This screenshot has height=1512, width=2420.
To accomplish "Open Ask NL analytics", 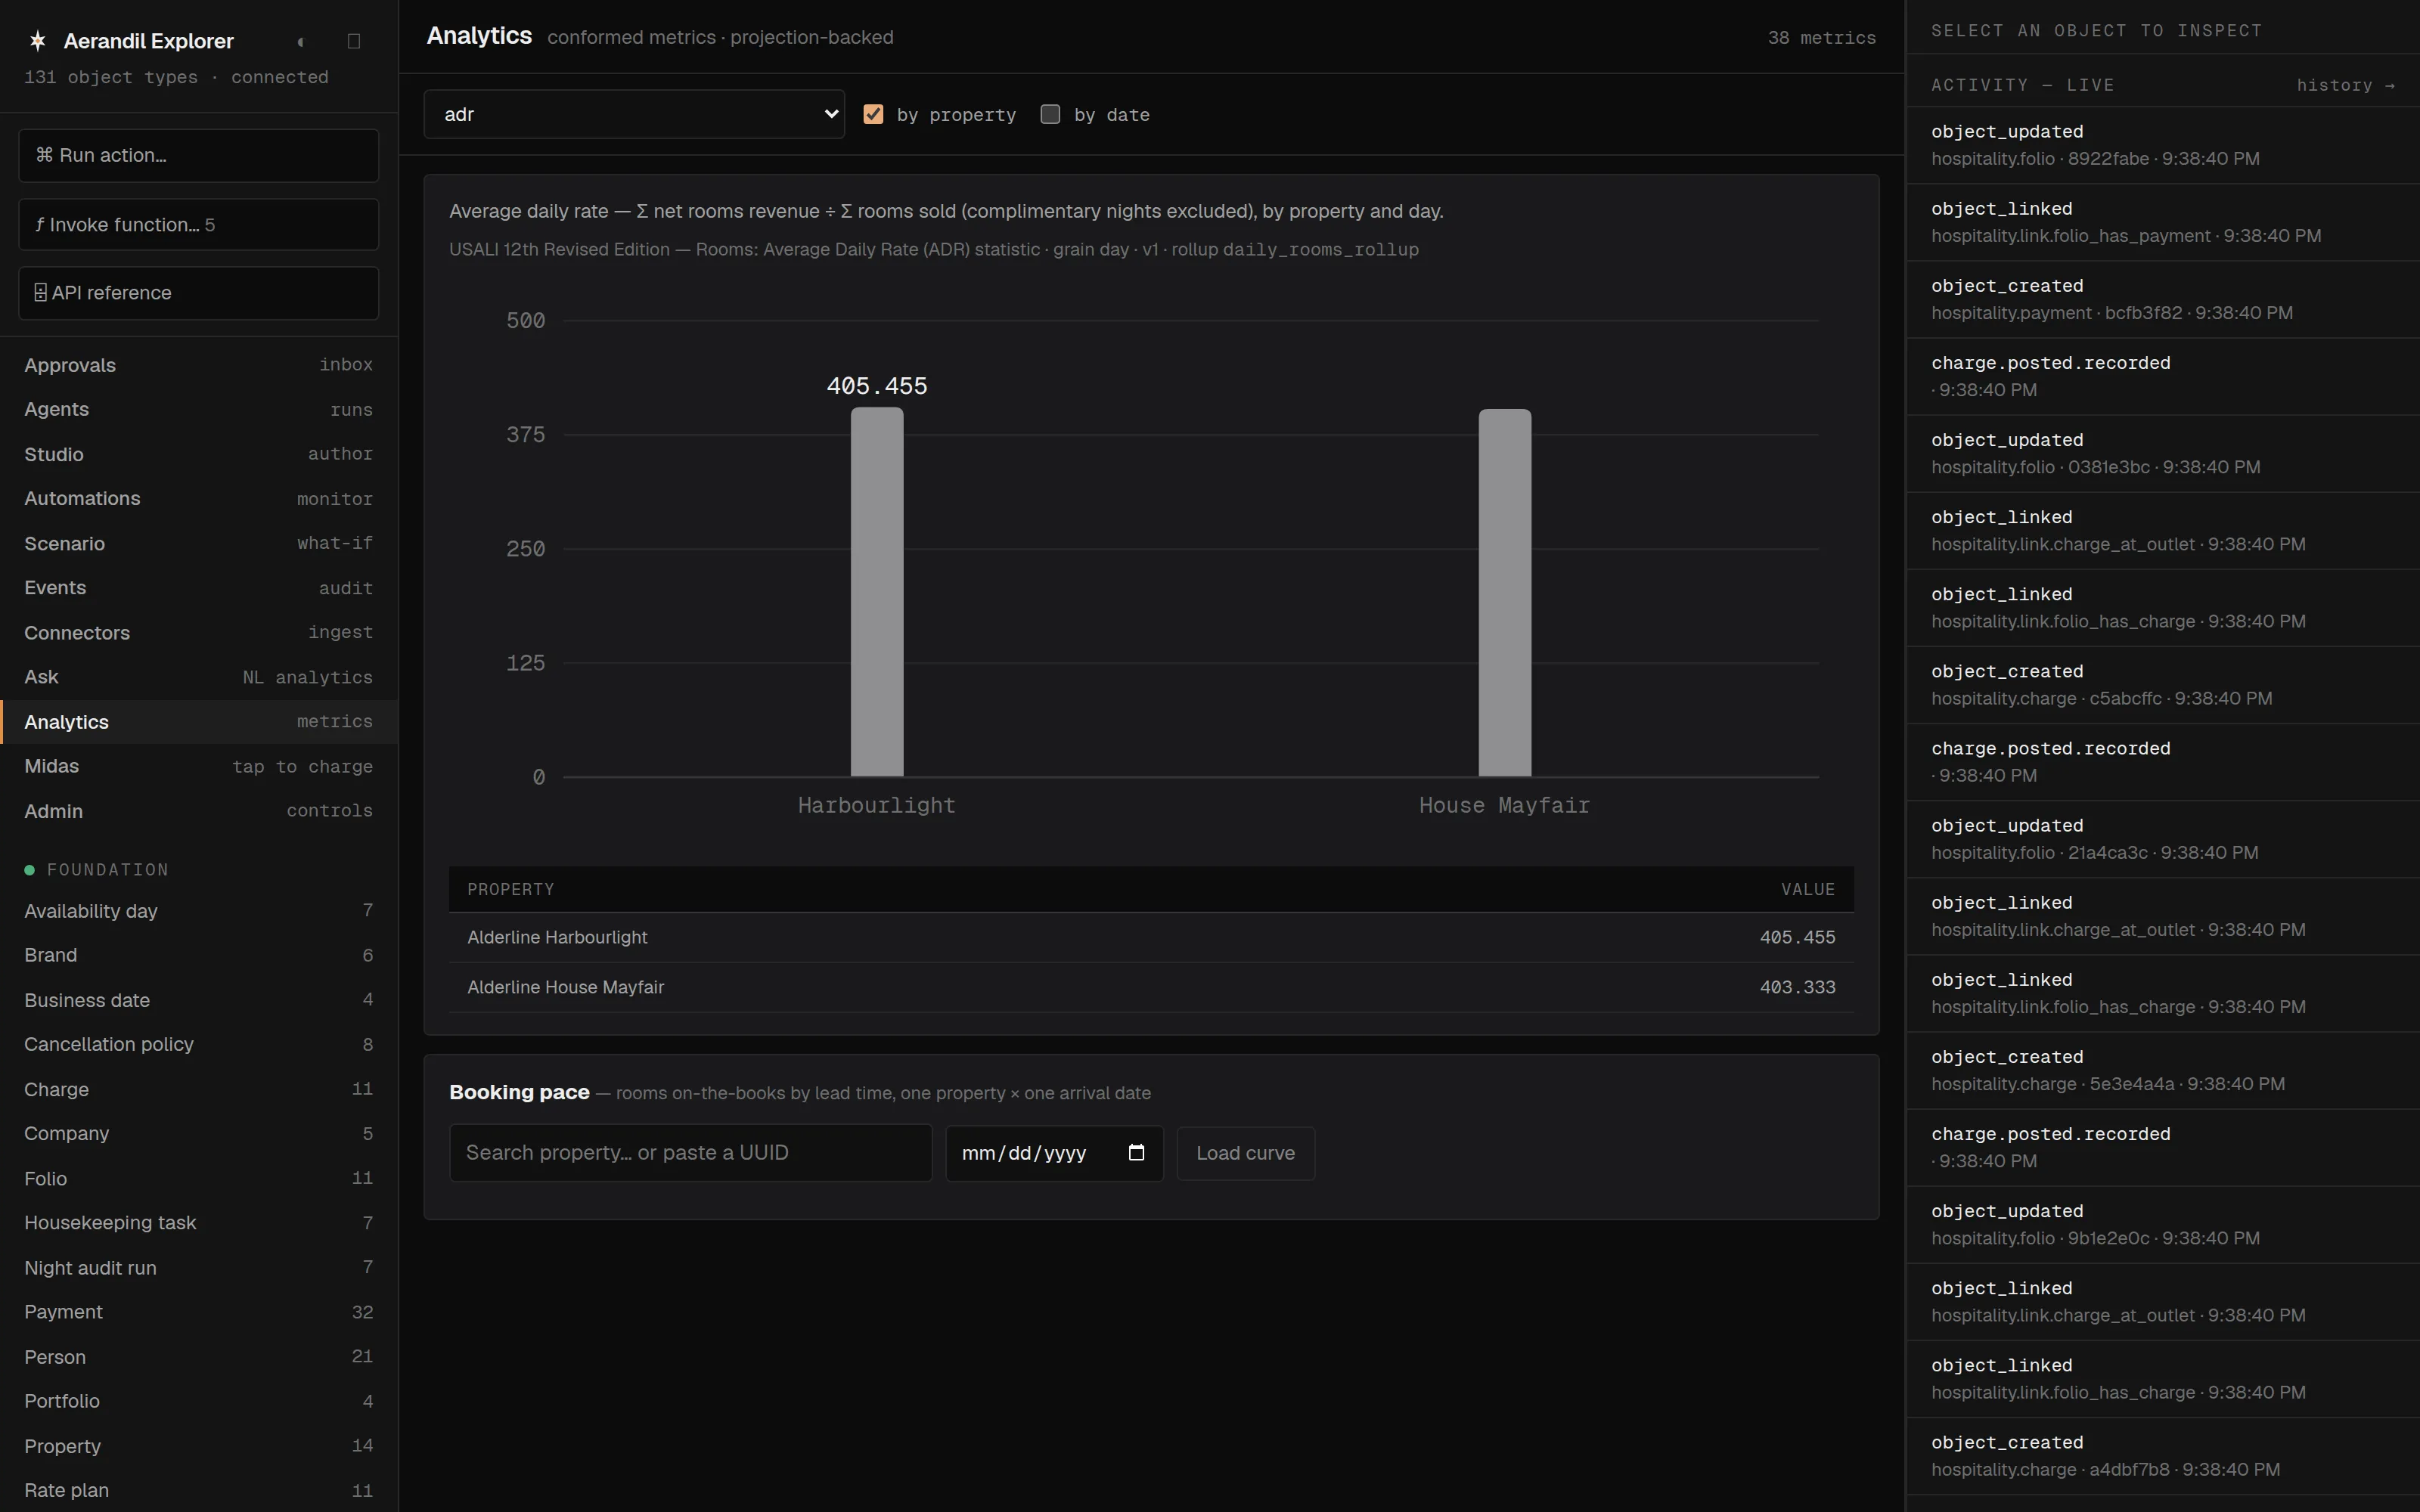I will [198, 677].
